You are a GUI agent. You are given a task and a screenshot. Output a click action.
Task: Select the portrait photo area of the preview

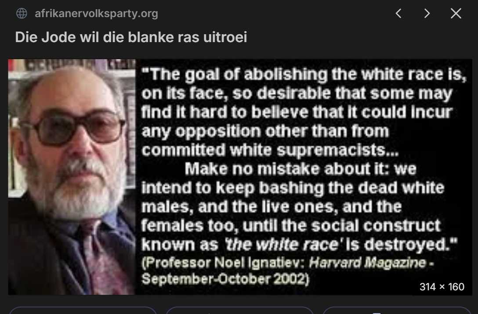tap(72, 177)
